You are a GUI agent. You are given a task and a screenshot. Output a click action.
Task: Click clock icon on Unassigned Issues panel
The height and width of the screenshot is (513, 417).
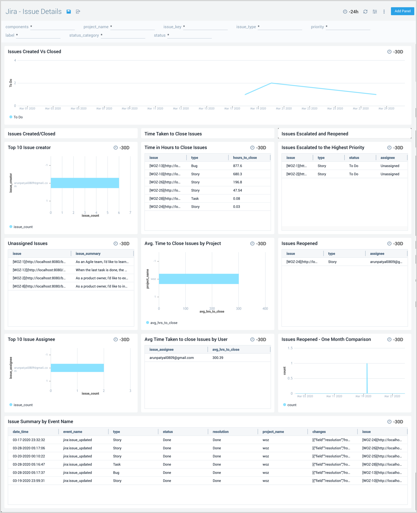pos(116,243)
